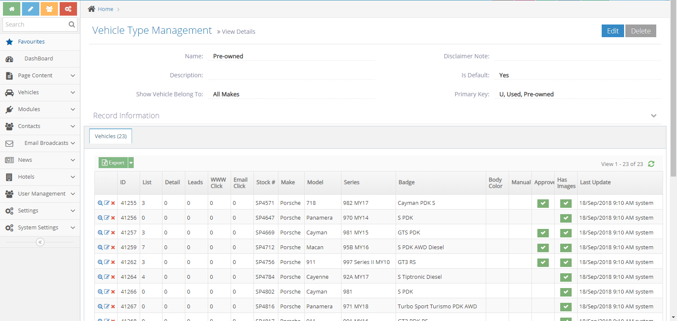The height and width of the screenshot is (321, 677).
Task: Expand the Record Information section
Action: coord(653,116)
